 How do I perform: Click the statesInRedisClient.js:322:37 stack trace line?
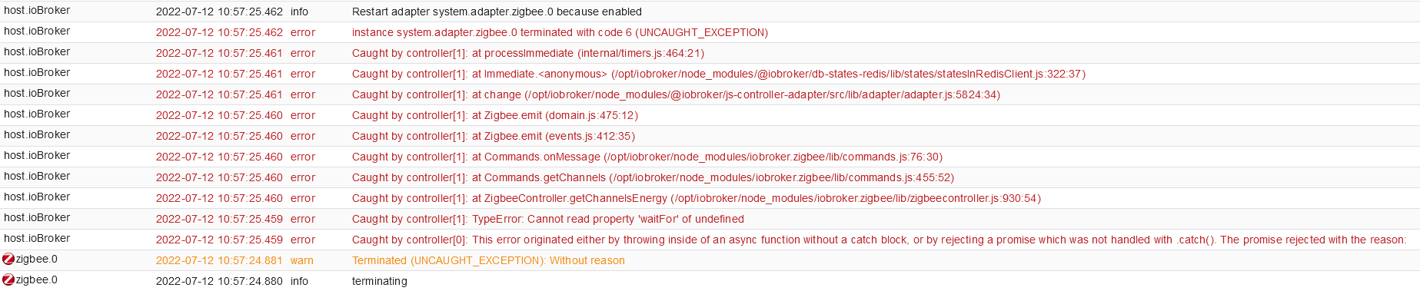pos(719,74)
